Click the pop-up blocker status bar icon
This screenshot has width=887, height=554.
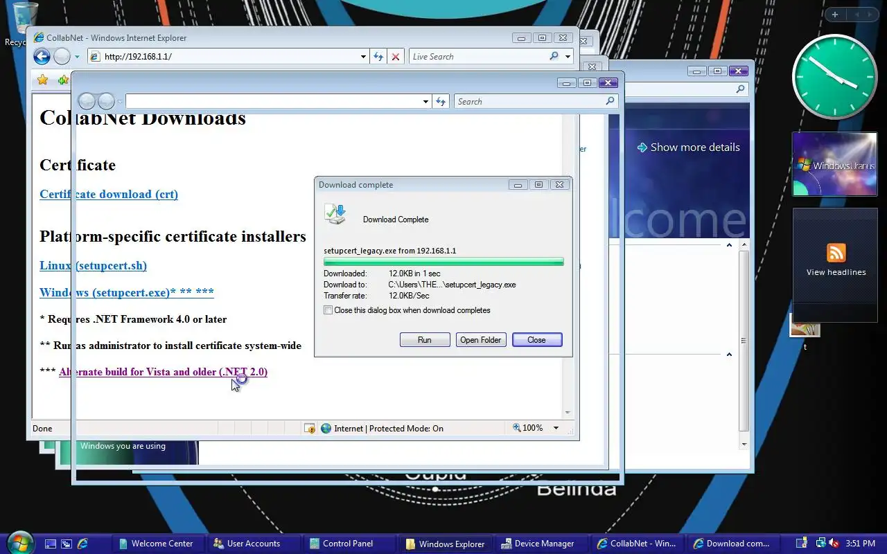(x=310, y=429)
